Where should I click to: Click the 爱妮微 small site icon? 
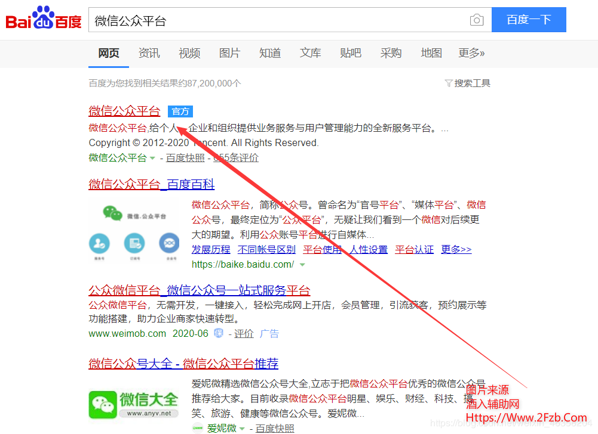pyautogui.click(x=198, y=428)
